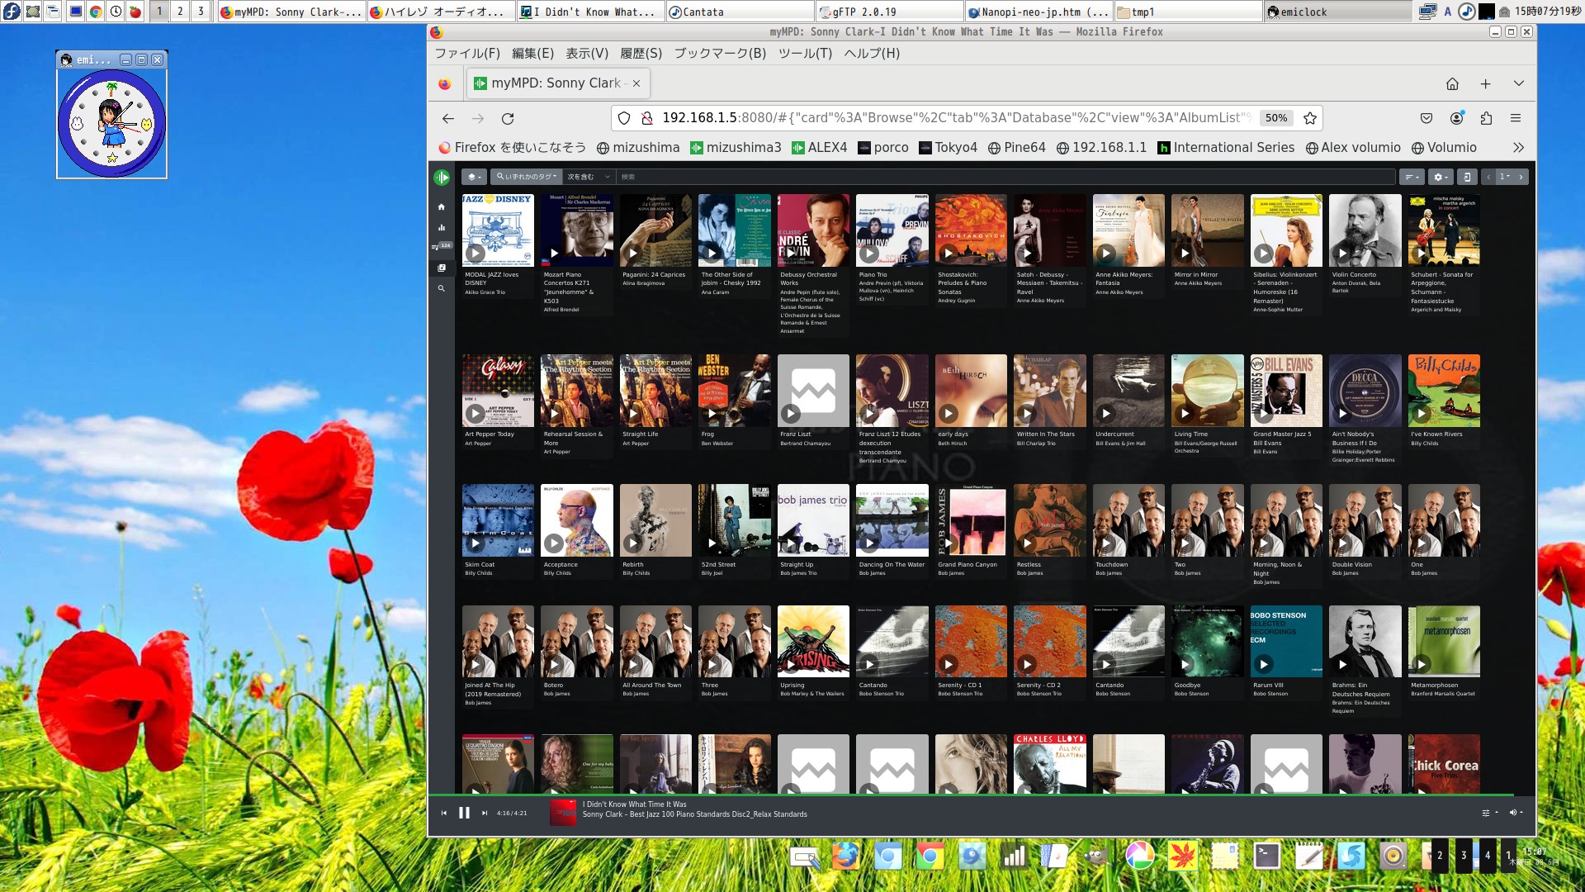The width and height of the screenshot is (1585, 892).
Task: Expand the sort order dropdown
Action: tap(1412, 177)
